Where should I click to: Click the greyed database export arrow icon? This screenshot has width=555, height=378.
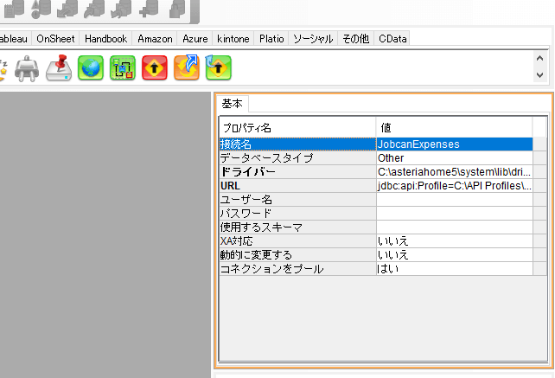pos(67,9)
